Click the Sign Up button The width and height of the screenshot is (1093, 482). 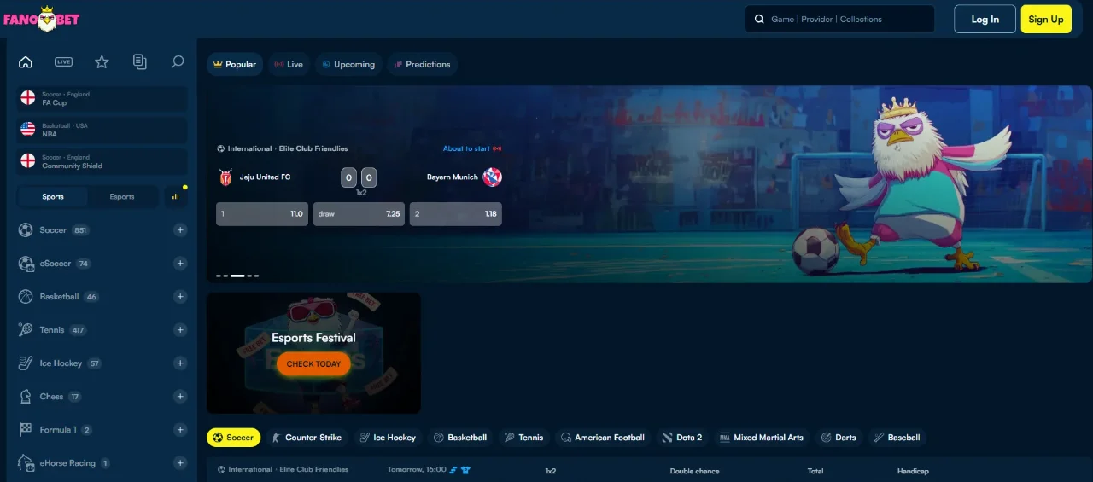click(x=1046, y=19)
